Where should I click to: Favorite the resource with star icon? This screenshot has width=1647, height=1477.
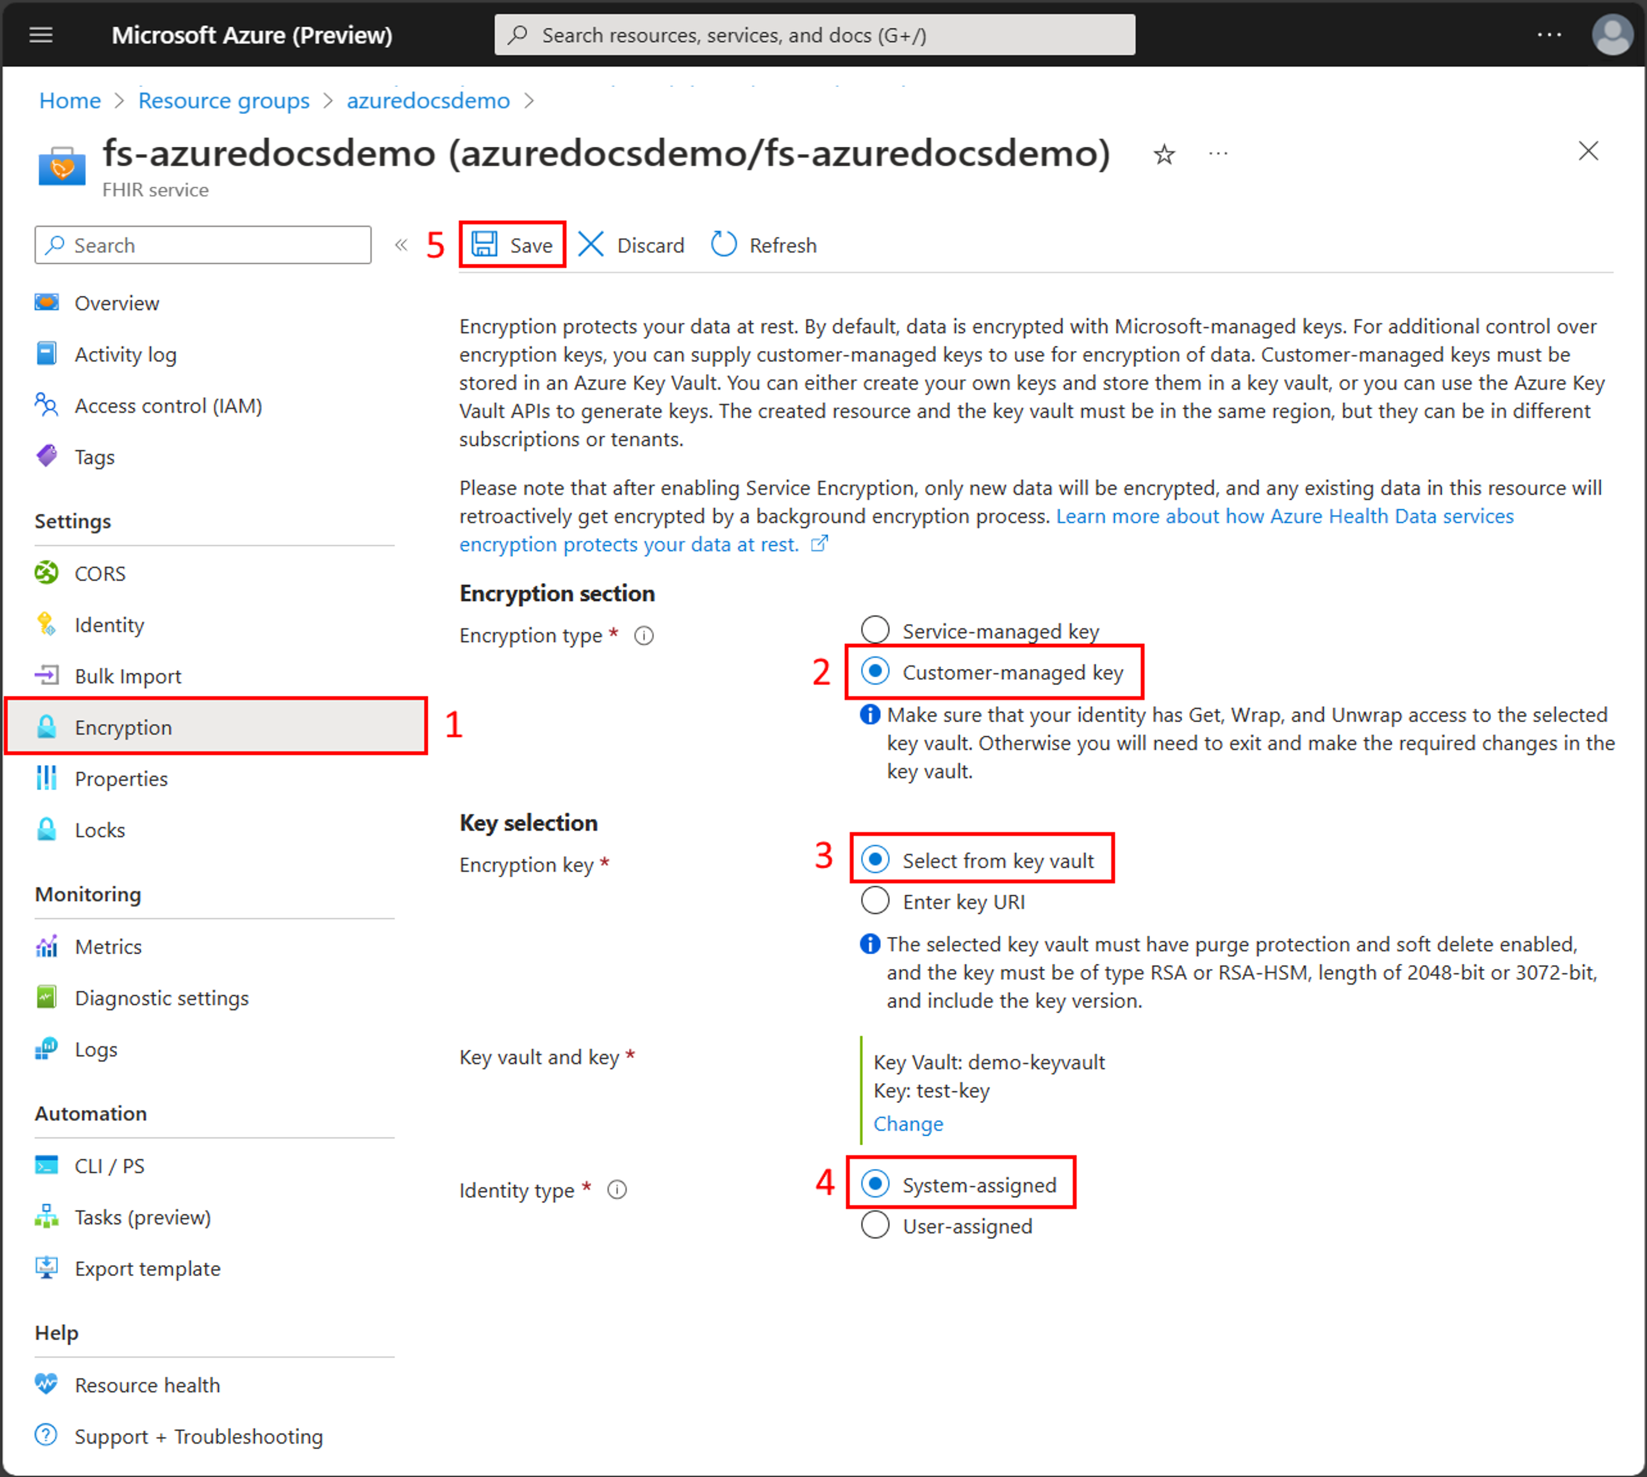(x=1164, y=154)
